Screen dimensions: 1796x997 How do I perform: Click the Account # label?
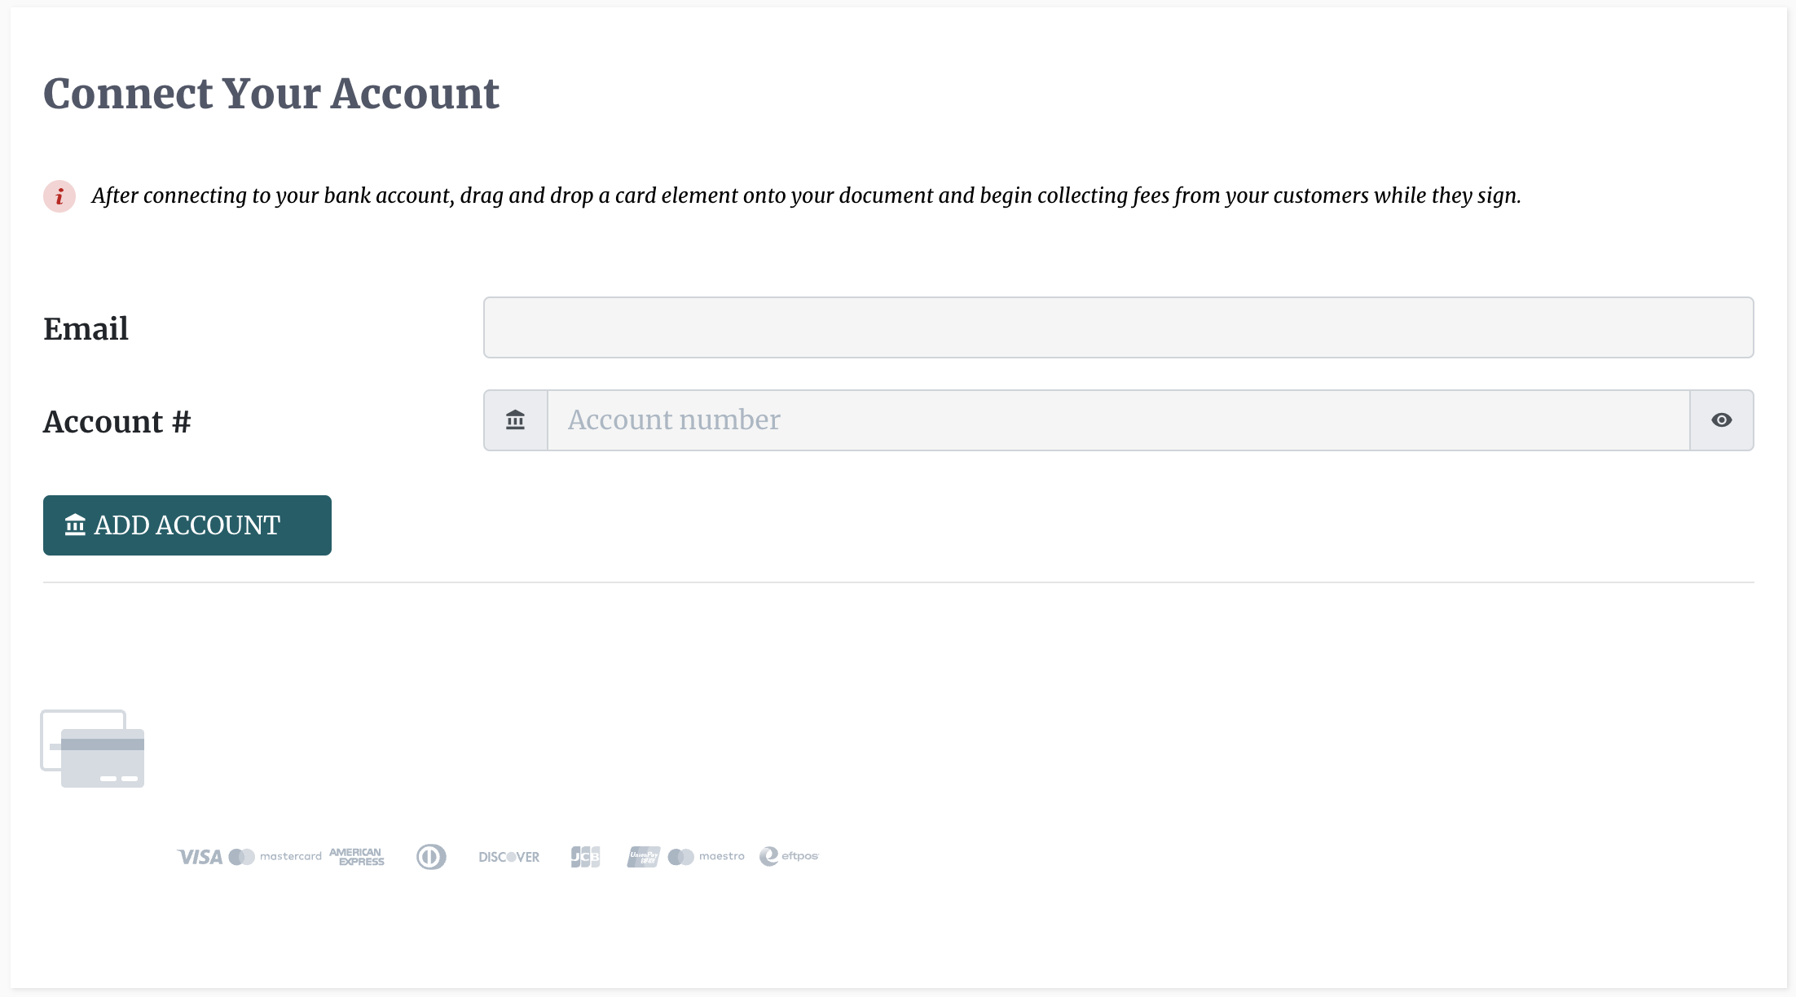point(117,422)
